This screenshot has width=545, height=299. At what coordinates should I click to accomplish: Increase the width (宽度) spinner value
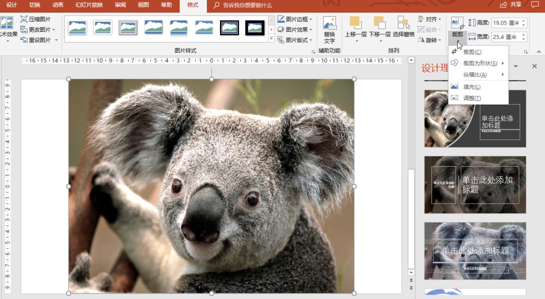524,35
